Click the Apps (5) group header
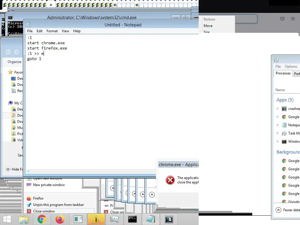 pos(285,100)
